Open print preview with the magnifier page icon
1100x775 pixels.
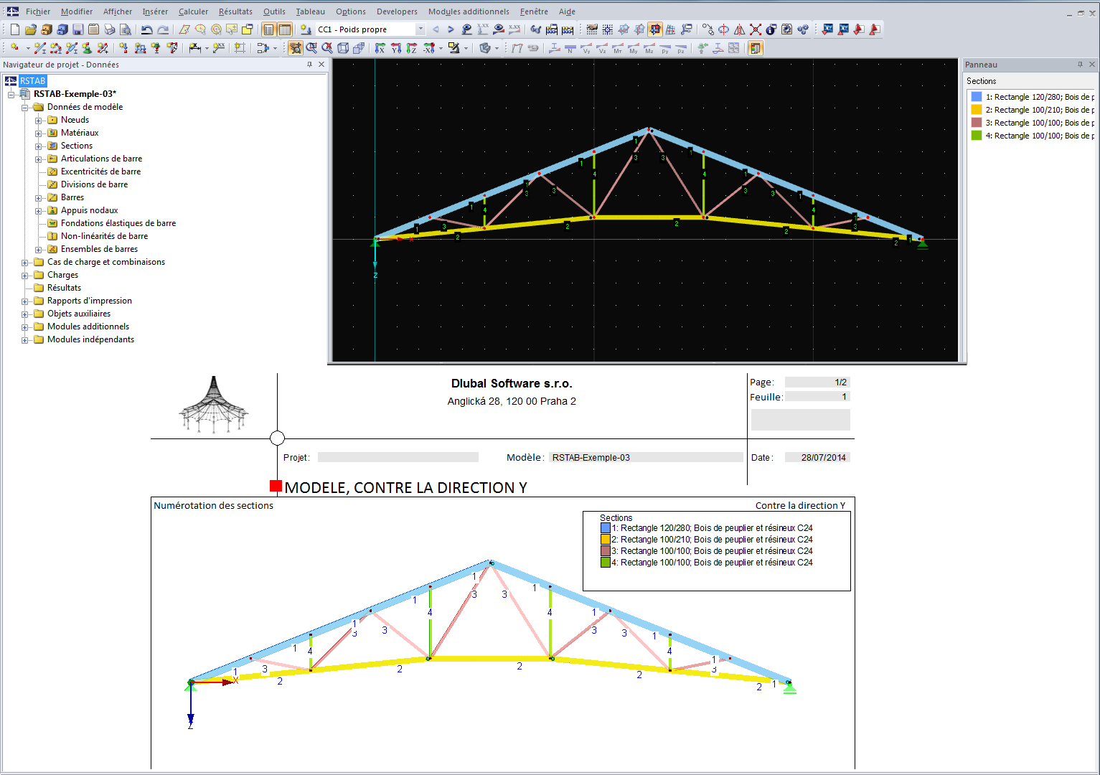pos(125,29)
